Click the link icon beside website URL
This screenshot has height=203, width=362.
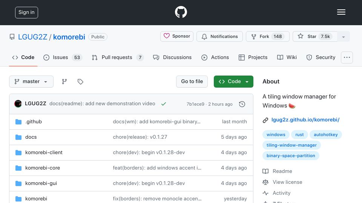(265, 120)
